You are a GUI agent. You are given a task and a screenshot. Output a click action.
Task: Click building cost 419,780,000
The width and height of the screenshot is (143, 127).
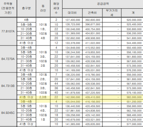click(93, 75)
